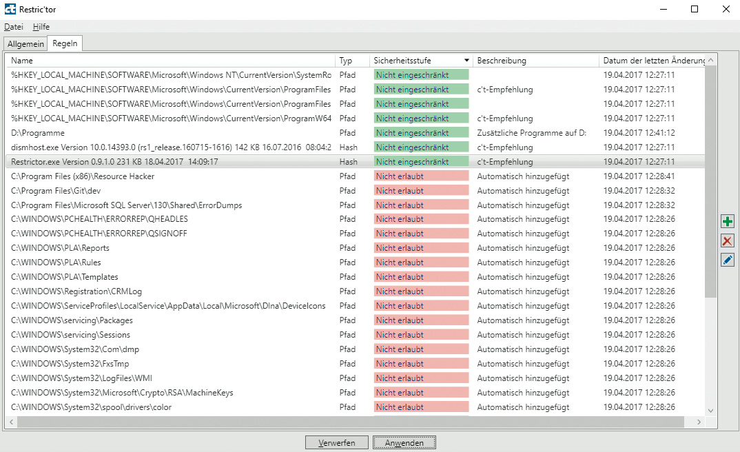Open the Hilfe menu
Image resolution: width=740 pixels, height=452 pixels.
(41, 27)
